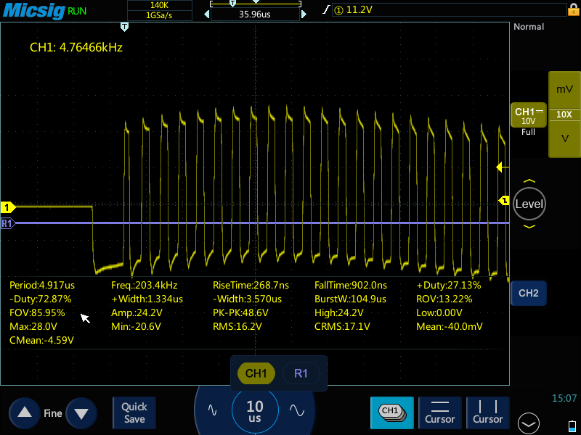Viewport: 581px width, 435px height.
Task: Decrease timebase with the small sine wave icon
Action: [212, 410]
